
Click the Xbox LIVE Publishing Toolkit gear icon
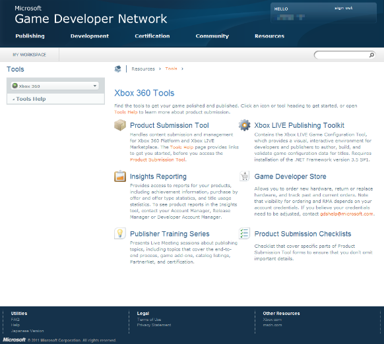(244, 125)
